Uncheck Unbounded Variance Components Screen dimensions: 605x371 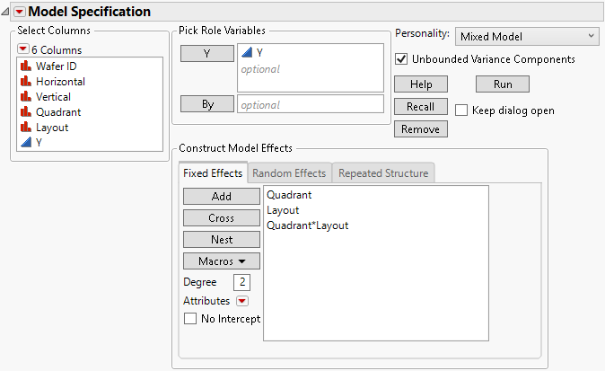click(401, 59)
